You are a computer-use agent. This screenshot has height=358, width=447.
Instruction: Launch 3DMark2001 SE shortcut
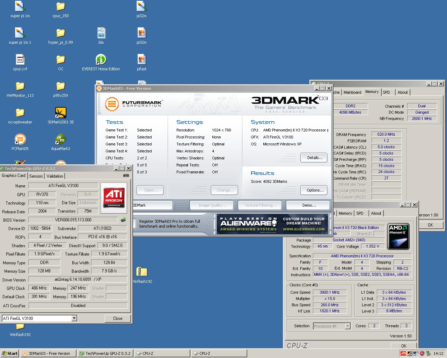(x=60, y=113)
